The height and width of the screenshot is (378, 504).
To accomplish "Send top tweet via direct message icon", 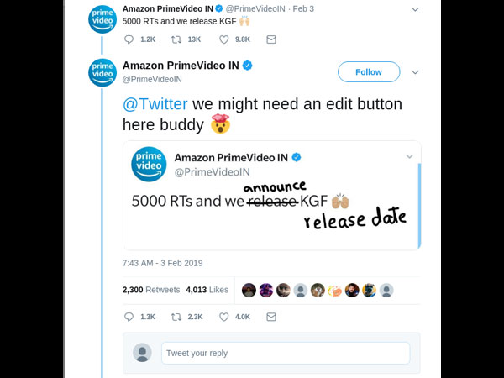I will pyautogui.click(x=271, y=39).
